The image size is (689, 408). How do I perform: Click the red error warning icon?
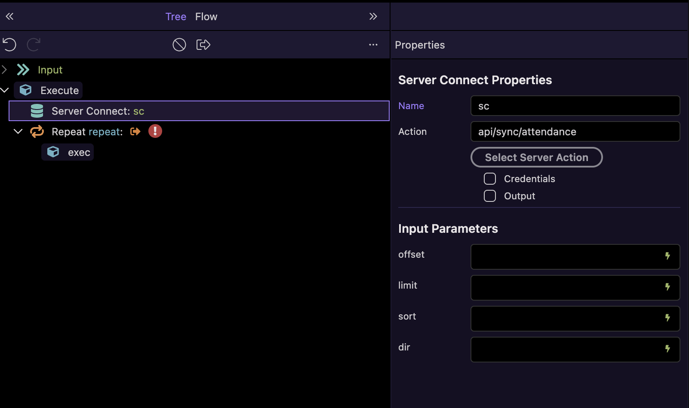click(155, 131)
